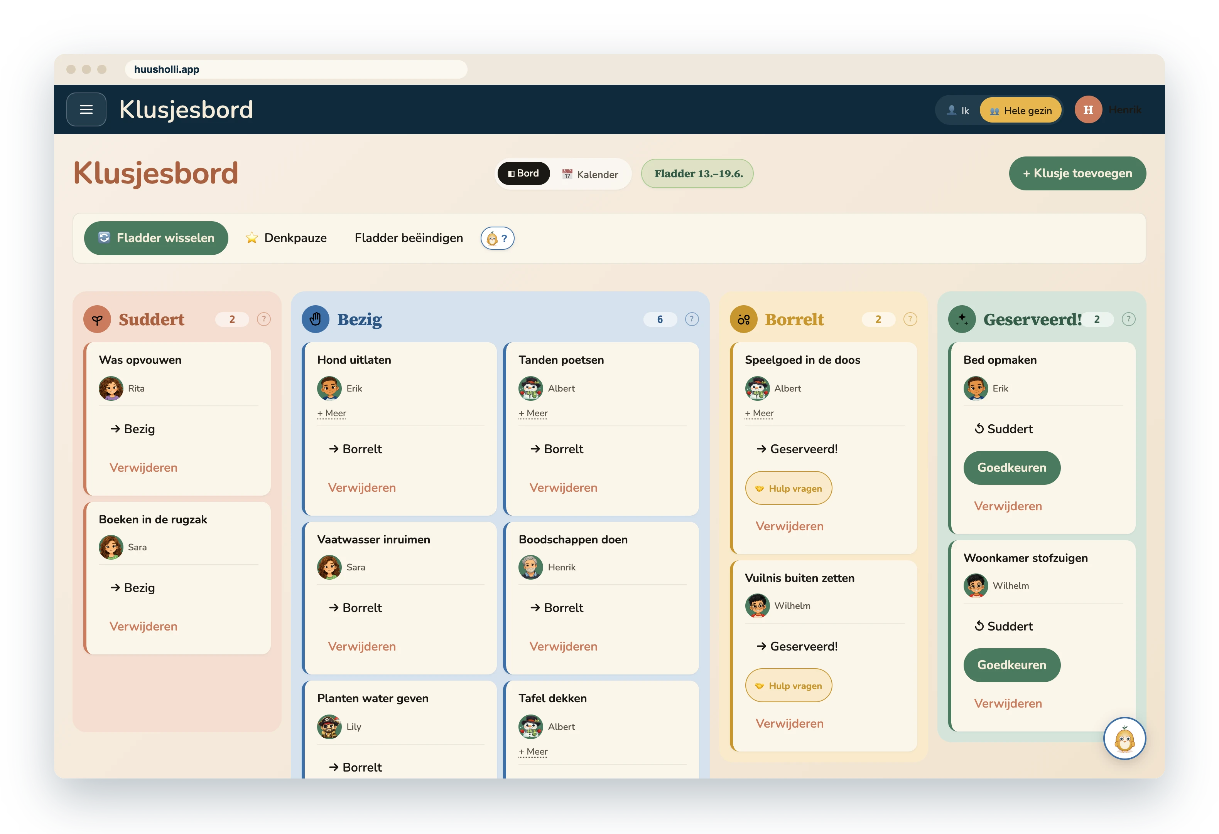Move Boodschappen doen to Borrelt

557,607
